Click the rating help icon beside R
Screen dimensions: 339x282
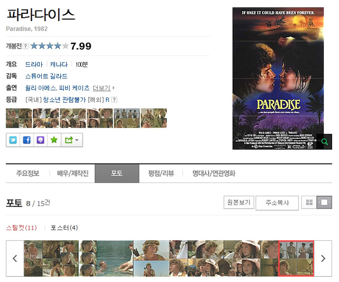point(114,99)
